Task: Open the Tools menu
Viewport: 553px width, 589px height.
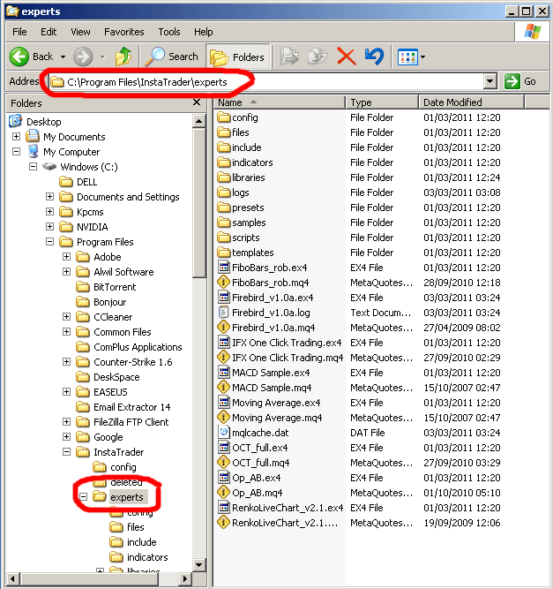Action: (x=169, y=32)
